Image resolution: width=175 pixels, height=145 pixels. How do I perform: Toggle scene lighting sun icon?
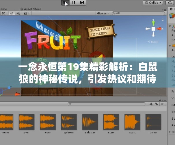click(x=12, y=13)
